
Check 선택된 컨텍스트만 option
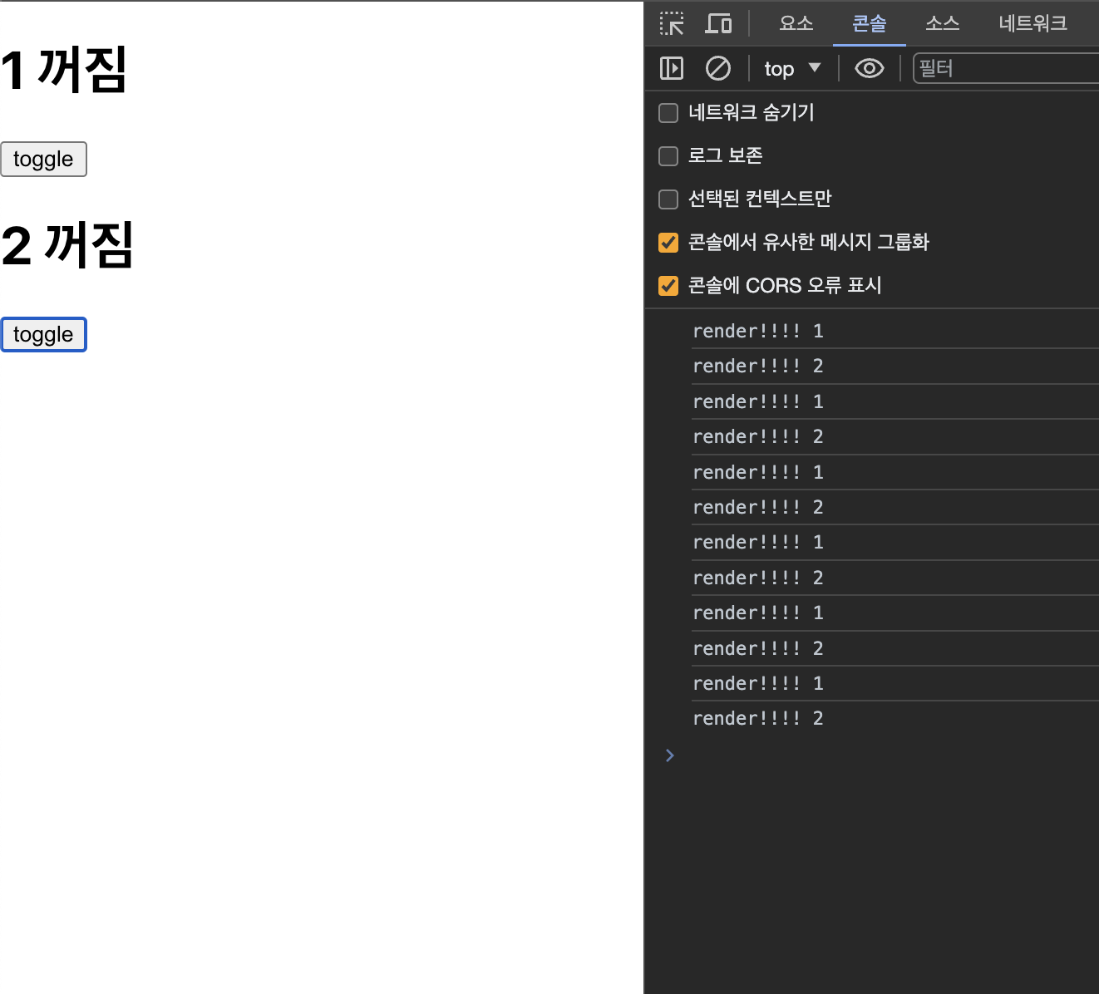[x=668, y=199]
